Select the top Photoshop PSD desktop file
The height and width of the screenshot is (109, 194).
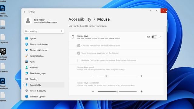coord(3,8)
